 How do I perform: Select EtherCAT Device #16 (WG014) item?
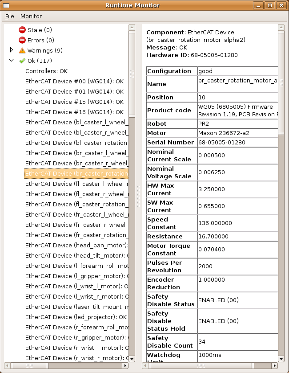74,112
